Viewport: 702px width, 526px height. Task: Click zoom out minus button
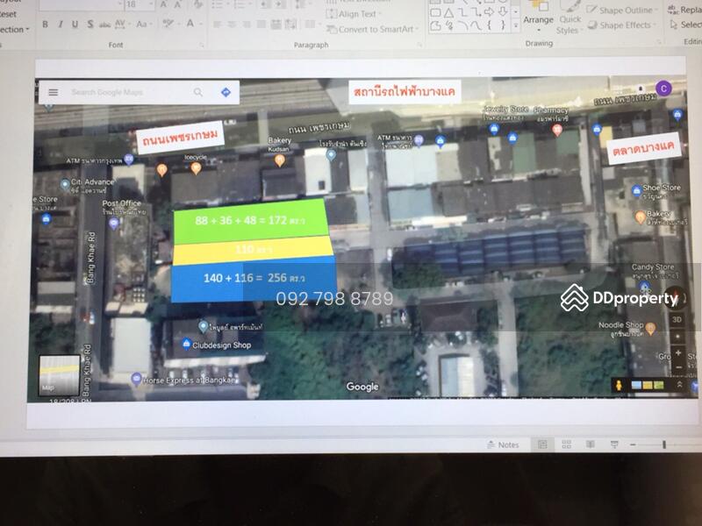click(633, 444)
